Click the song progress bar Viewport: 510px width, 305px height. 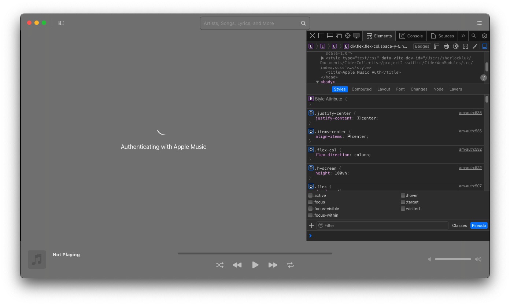tap(255, 253)
